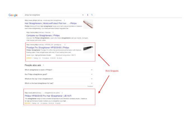Click the www.philips.com.au Haircare URL text
Screen dimensions: 186x115
coord(38,32)
